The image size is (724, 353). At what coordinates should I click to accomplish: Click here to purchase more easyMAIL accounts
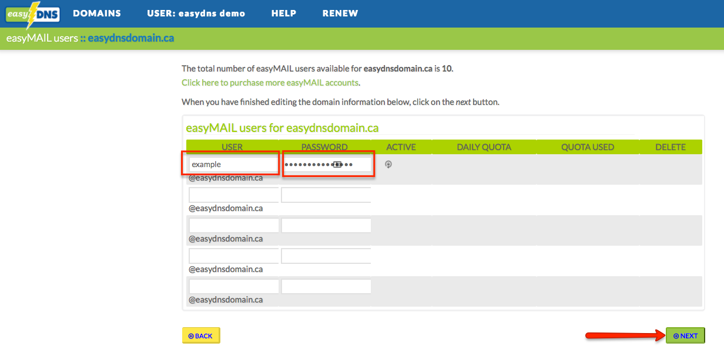(x=270, y=83)
